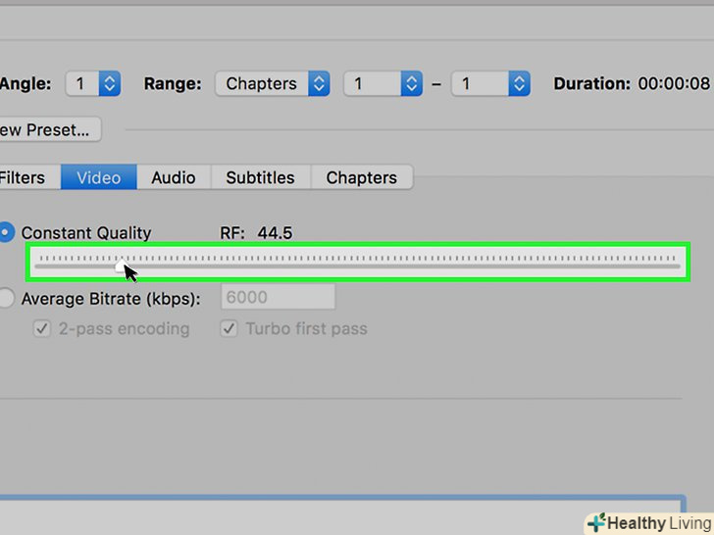Choose the Average Bitrate radio option
Screen dimensions: 714x535
[6, 298]
